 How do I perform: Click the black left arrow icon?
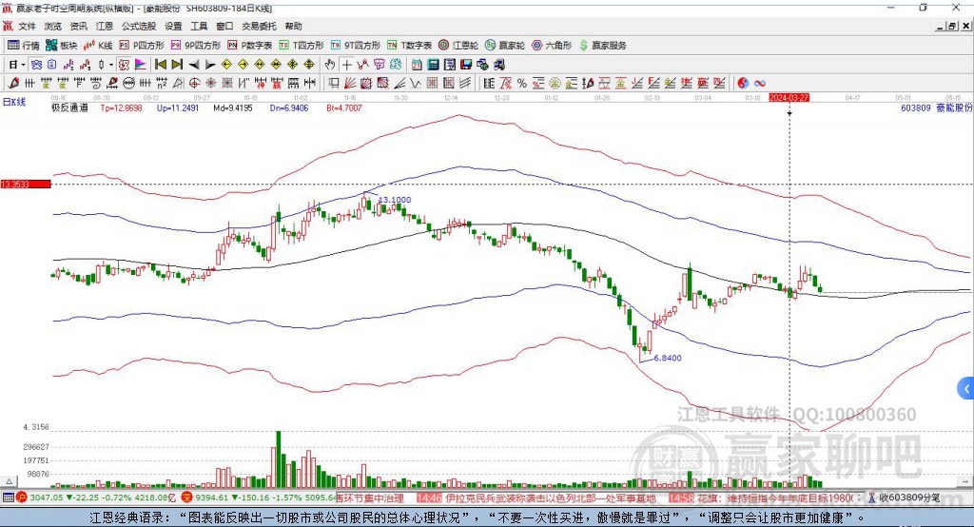194,65
